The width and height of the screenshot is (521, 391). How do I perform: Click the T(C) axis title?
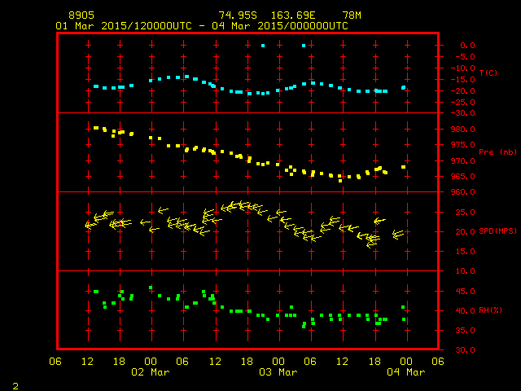point(488,72)
